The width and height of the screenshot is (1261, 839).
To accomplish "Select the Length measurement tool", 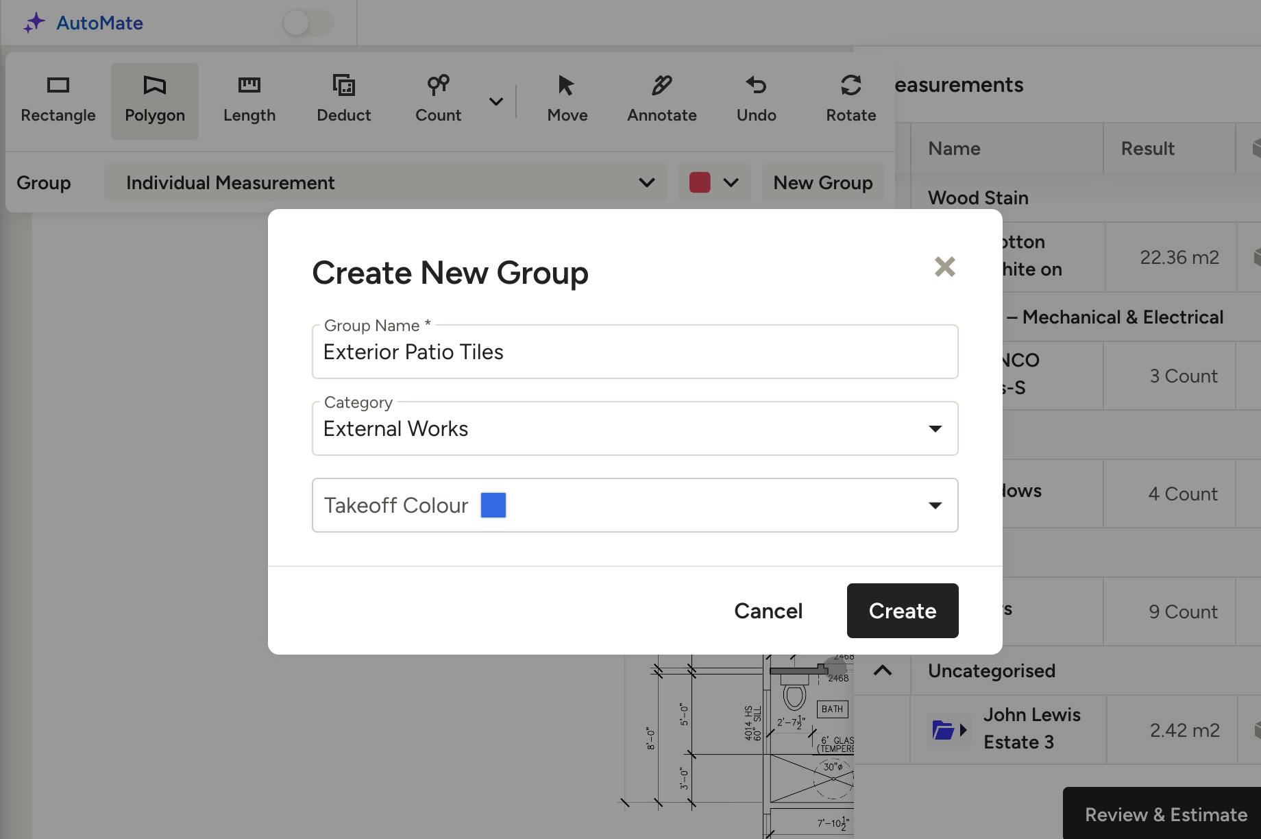I will (249, 101).
